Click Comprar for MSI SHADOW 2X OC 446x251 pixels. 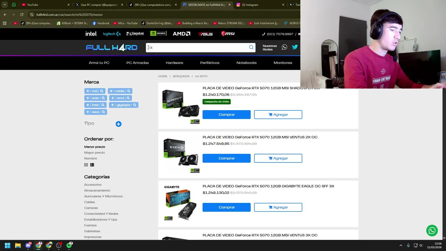[x=226, y=115]
